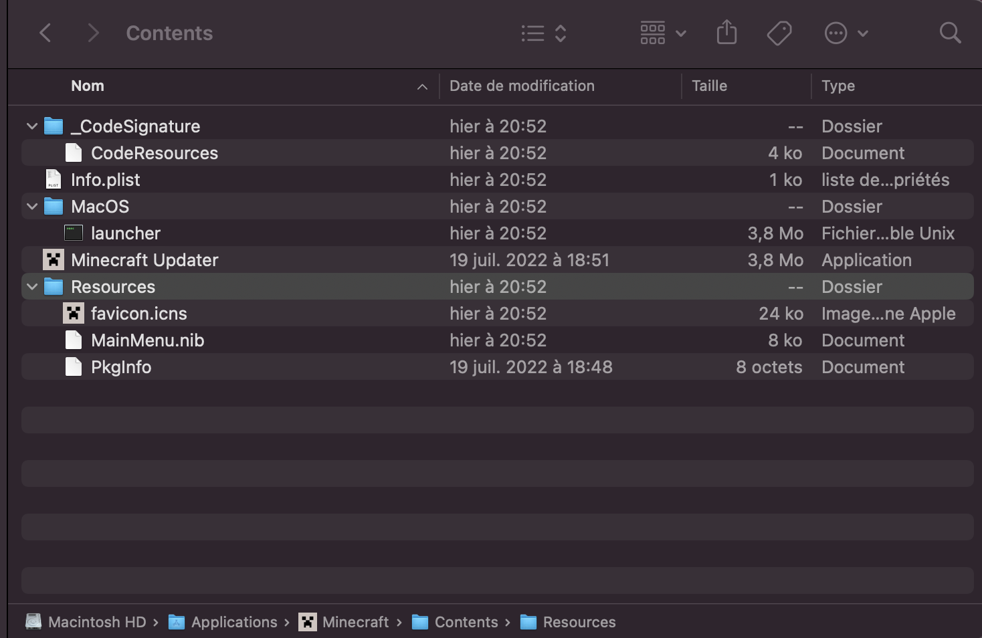982x638 pixels.
Task: Select the file name launcher
Action: (126, 233)
